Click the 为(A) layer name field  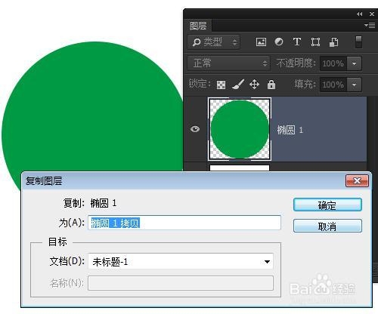(x=184, y=223)
